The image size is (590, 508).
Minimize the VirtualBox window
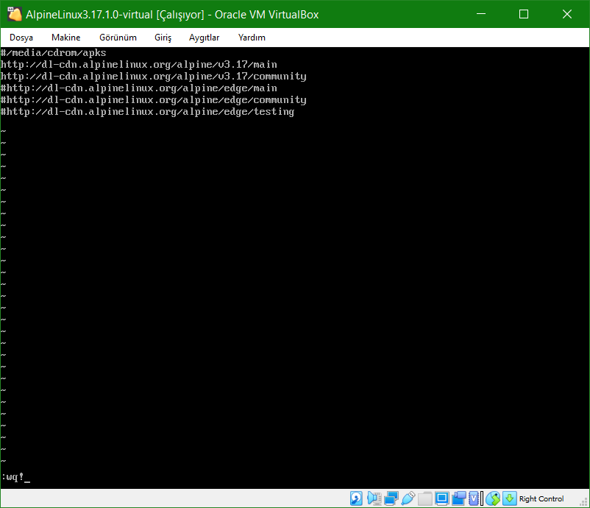[481, 14]
